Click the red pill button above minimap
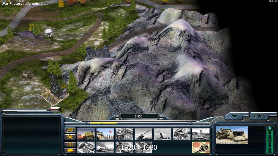This screenshot has height=156, width=278. click(x=55, y=109)
